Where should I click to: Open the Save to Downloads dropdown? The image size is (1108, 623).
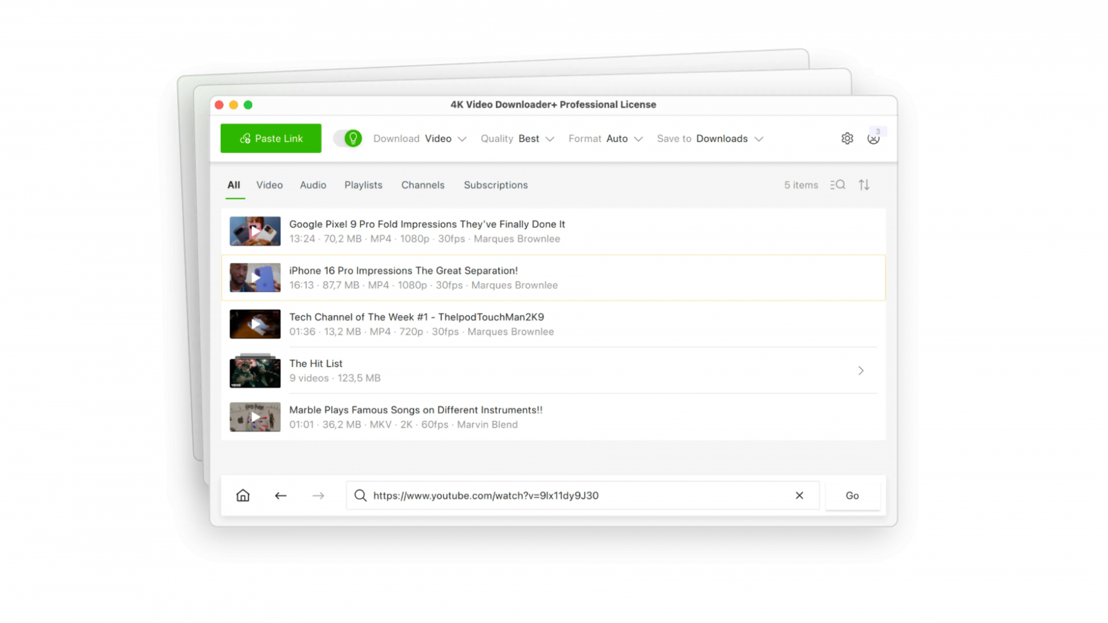[711, 138]
